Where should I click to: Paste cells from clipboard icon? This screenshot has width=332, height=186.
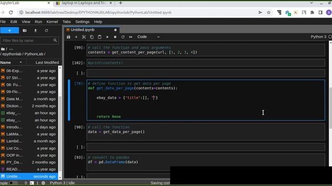(100, 37)
